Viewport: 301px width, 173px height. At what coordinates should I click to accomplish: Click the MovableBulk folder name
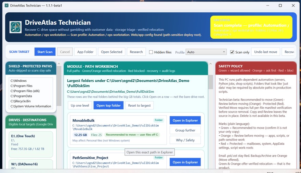tap(83, 120)
